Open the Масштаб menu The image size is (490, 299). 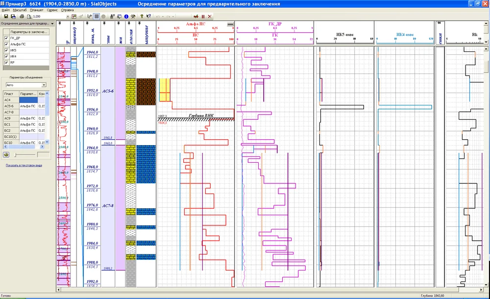pos(20,10)
